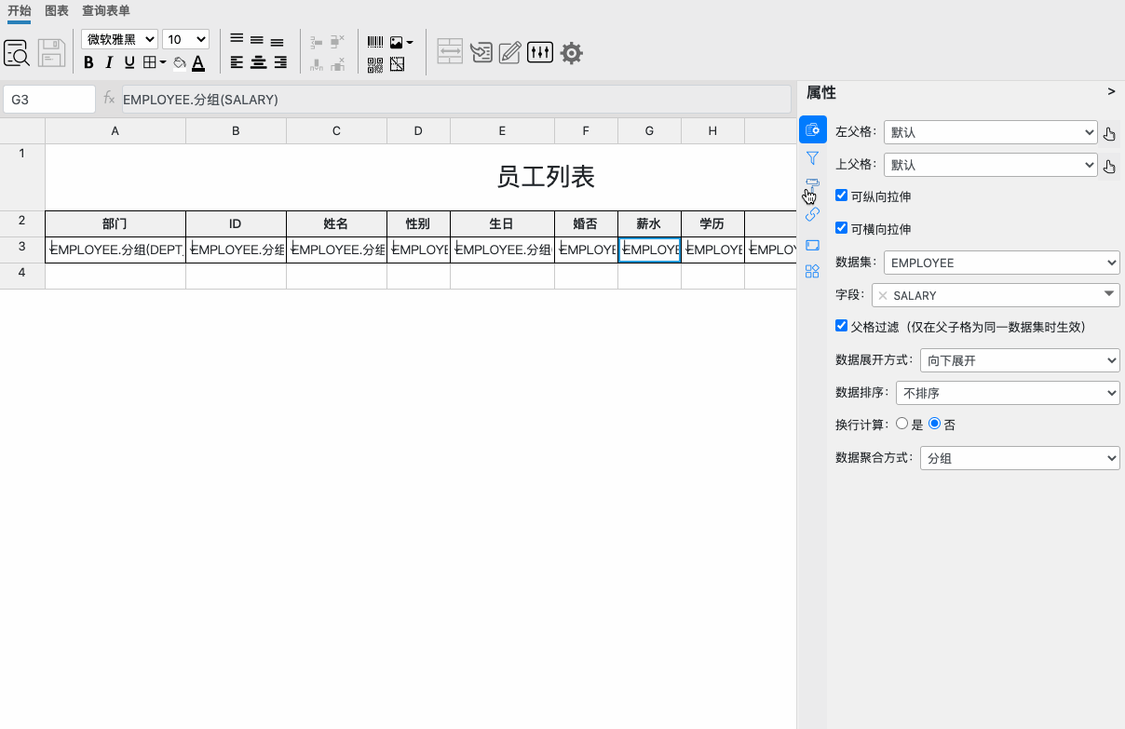This screenshot has height=729, width=1125.
Task: Pick the left parent cell with the hand icon
Action: click(x=1109, y=134)
